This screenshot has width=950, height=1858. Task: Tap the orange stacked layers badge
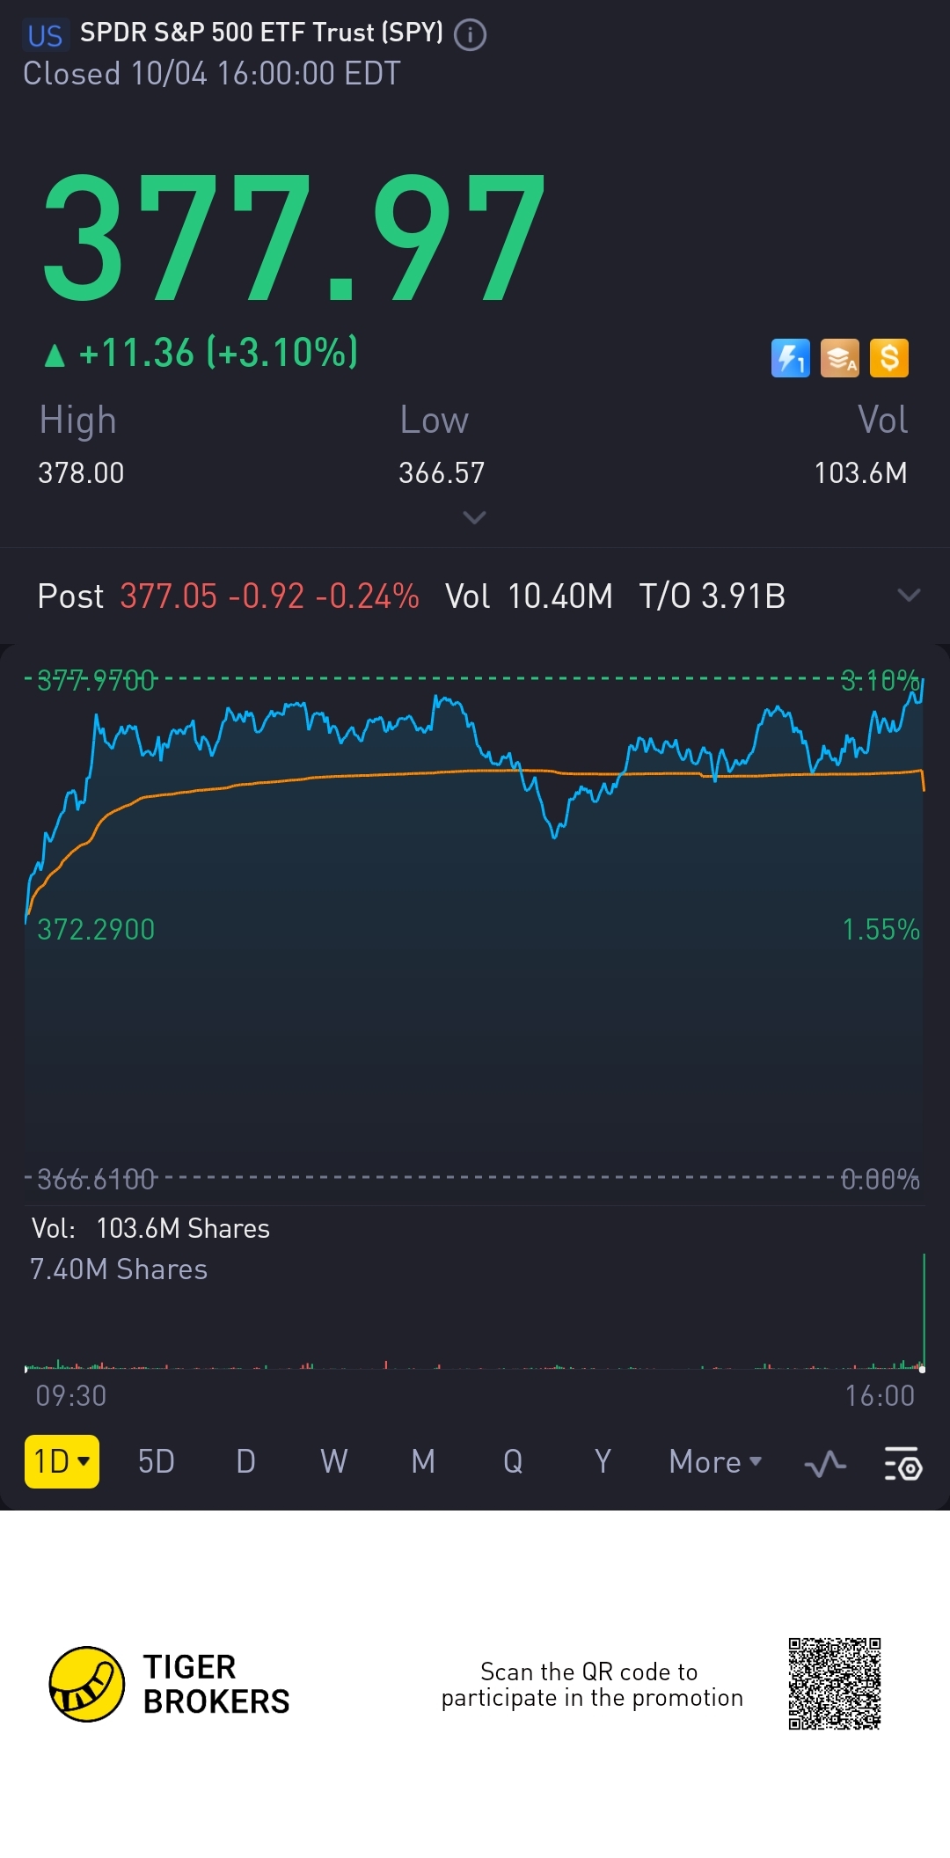[x=839, y=358]
